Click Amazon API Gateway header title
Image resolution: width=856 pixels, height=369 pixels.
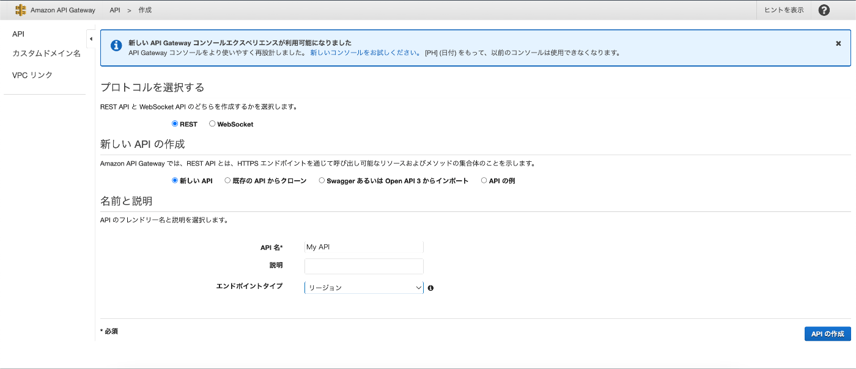coord(63,10)
